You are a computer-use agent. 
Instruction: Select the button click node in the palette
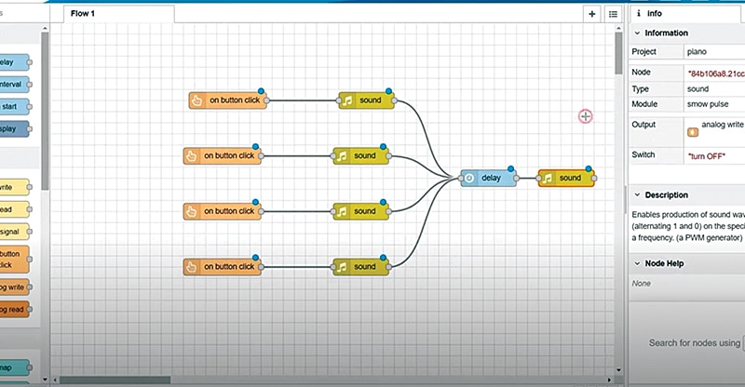(14, 260)
